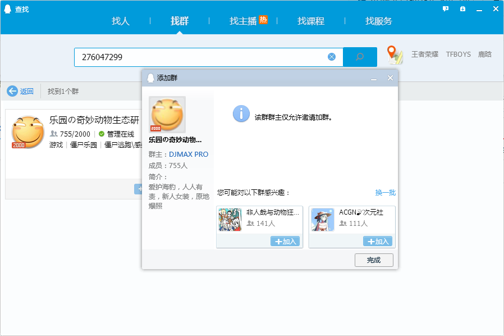Open the 找主播 tab
This screenshot has height=336, width=504.
tap(243, 21)
